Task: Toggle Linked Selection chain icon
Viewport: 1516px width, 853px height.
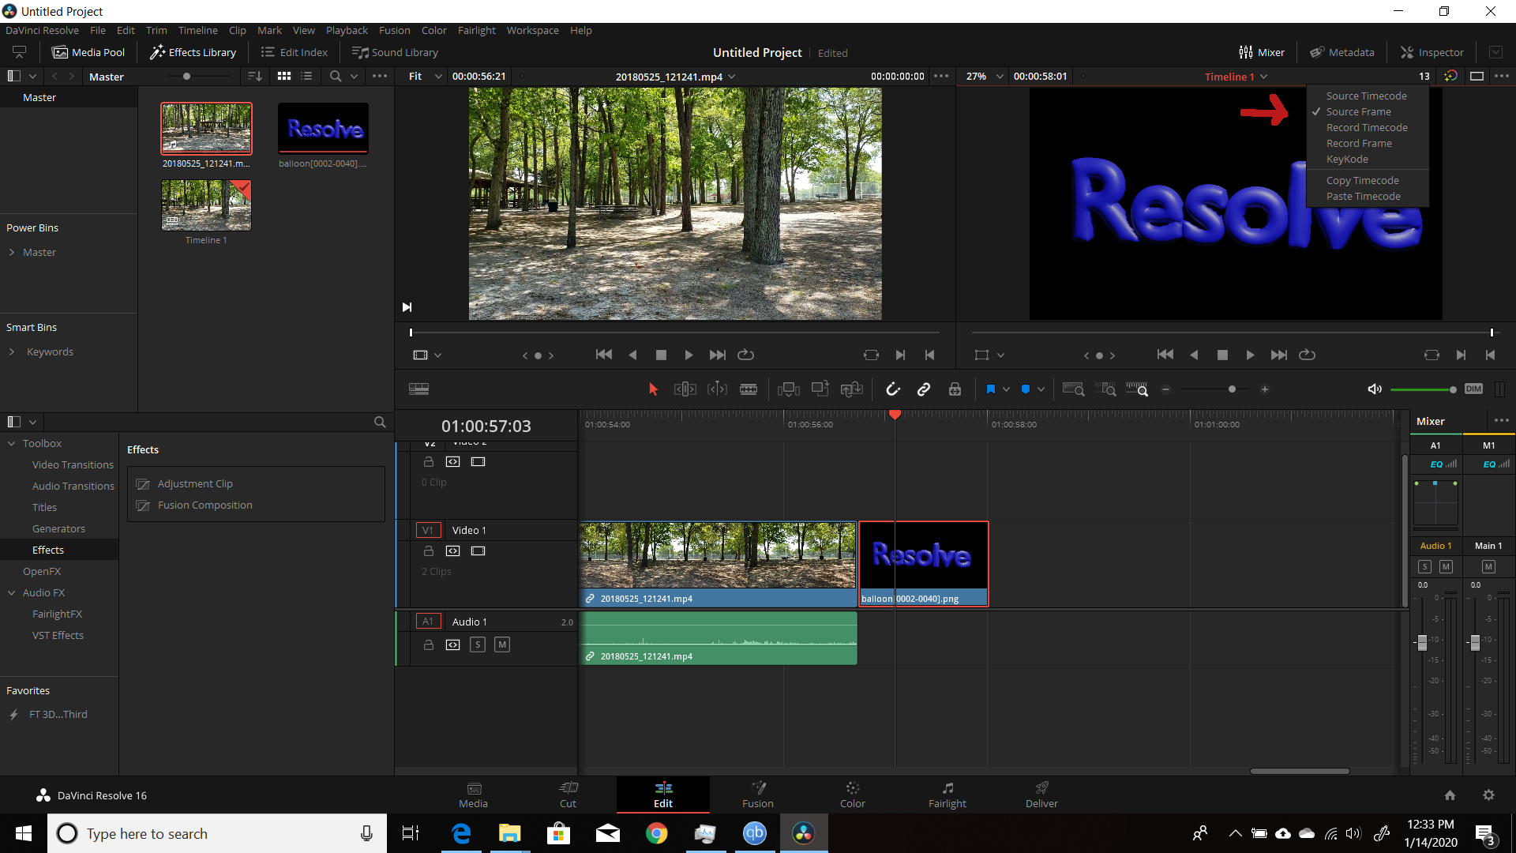Action: click(x=924, y=389)
